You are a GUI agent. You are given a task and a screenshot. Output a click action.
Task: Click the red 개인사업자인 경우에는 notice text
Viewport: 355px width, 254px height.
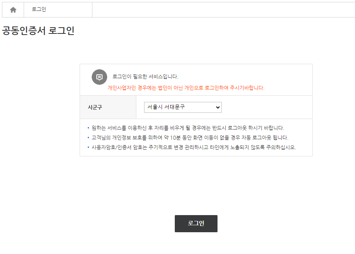(186, 88)
